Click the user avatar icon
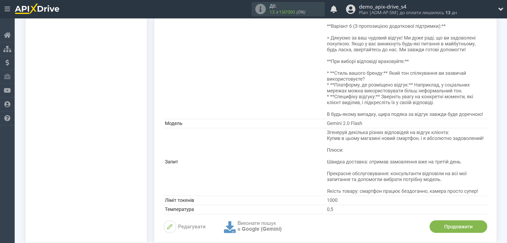Image resolution: width=507 pixels, height=243 pixels. point(351,9)
